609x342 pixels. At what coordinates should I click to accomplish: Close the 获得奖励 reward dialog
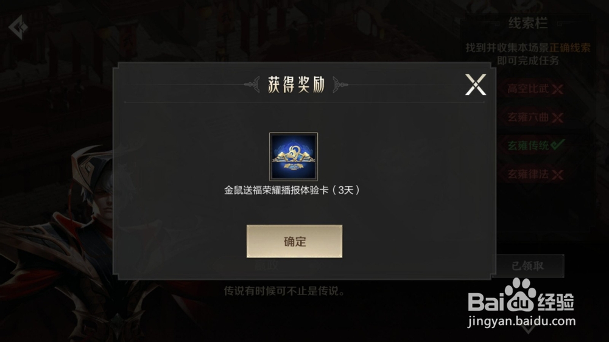point(476,85)
